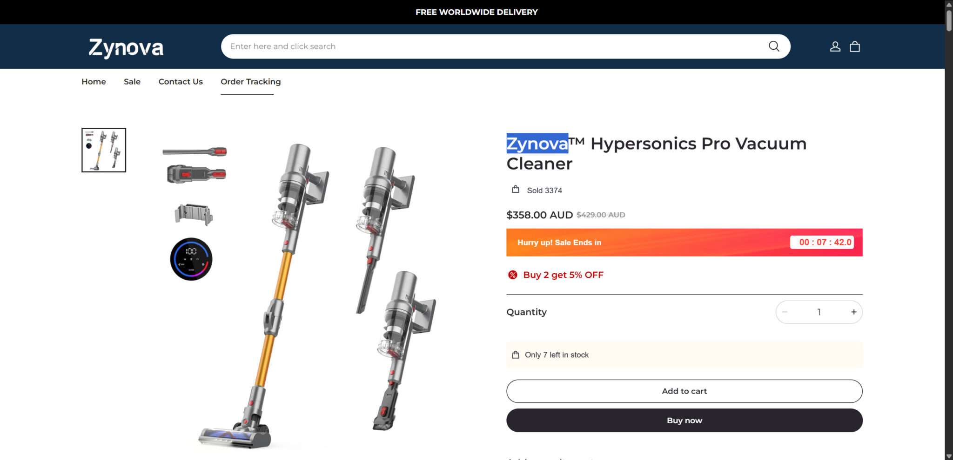Decrease quantity with the minus button

click(x=785, y=312)
